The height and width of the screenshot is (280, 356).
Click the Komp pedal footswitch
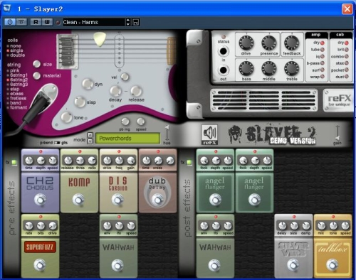click(x=78, y=200)
